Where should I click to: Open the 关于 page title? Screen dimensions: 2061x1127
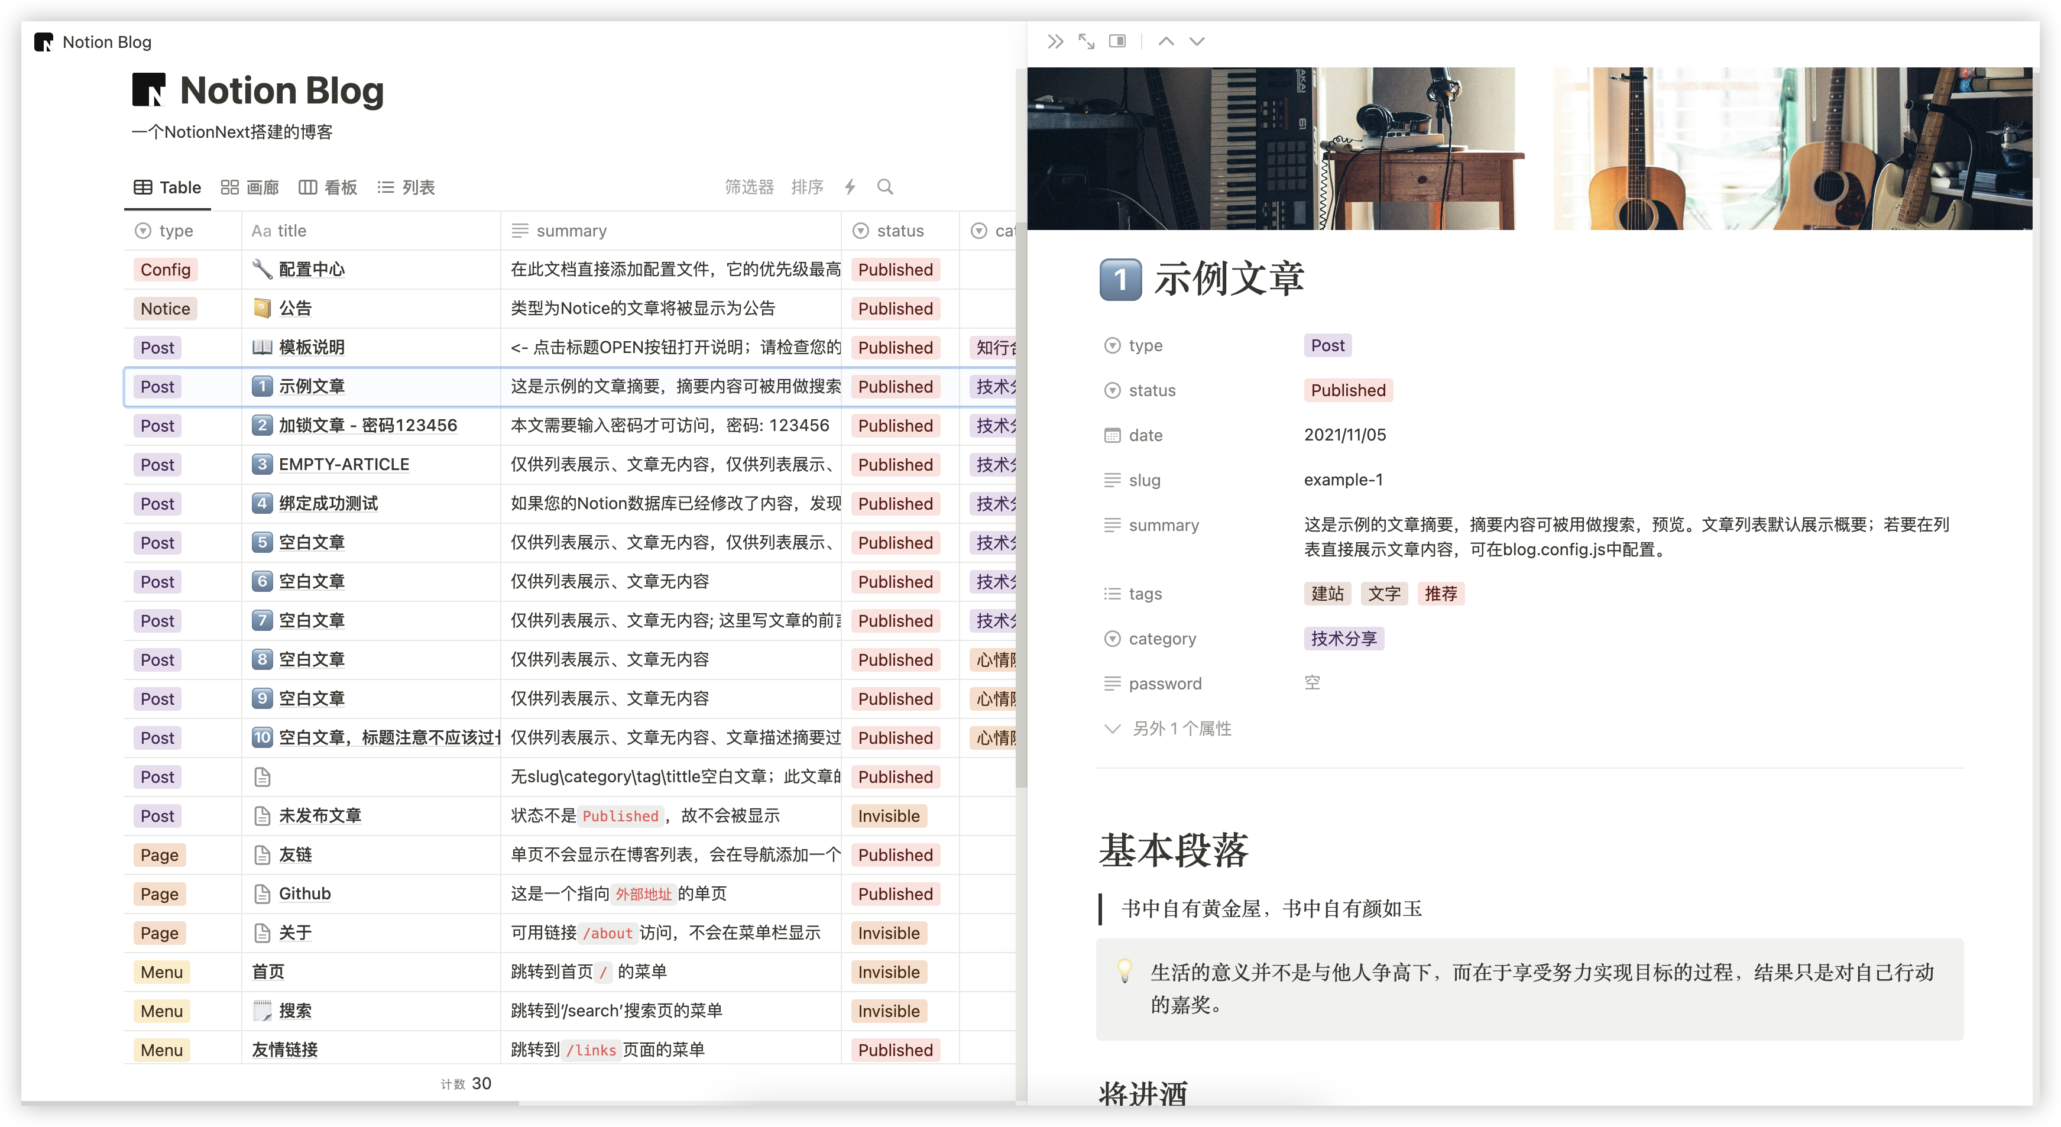pyautogui.click(x=295, y=933)
